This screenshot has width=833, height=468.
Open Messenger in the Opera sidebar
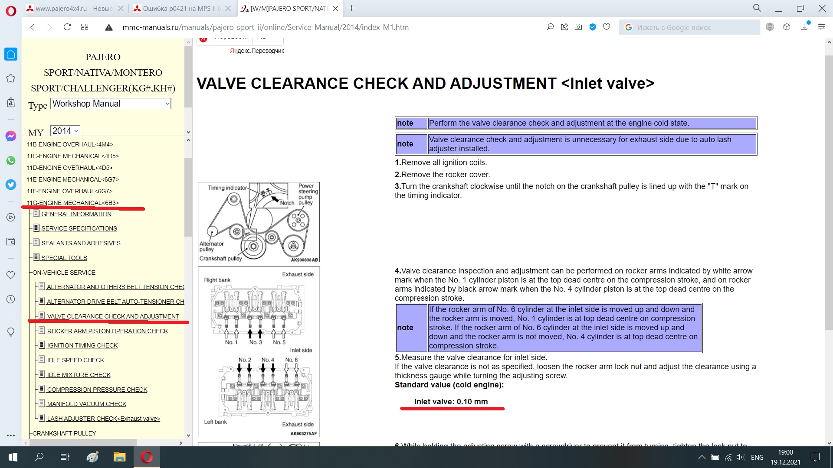[11, 136]
